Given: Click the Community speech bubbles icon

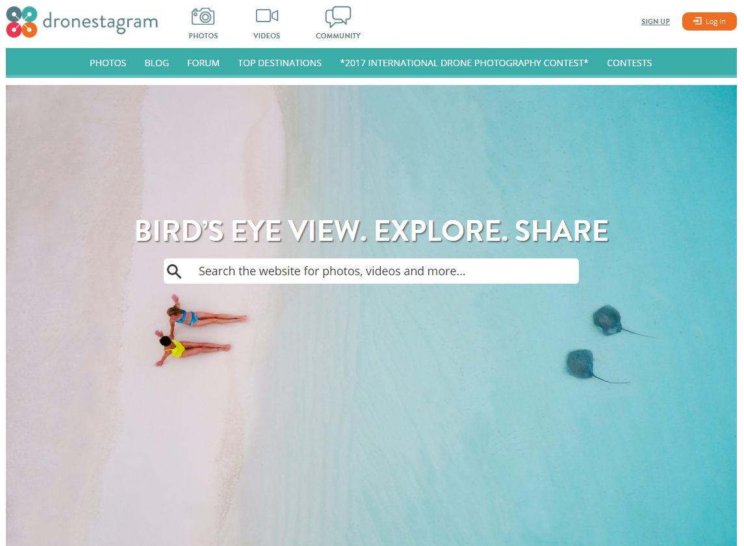Looking at the screenshot, I should point(338,17).
